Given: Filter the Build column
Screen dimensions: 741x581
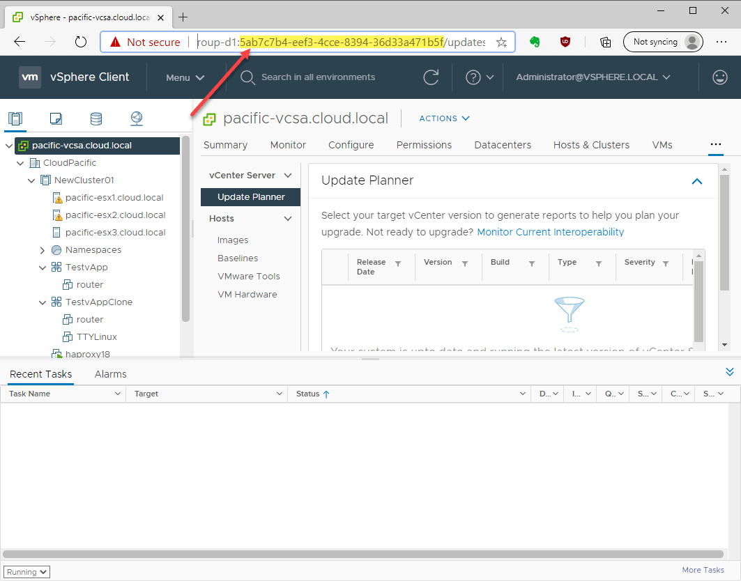Looking at the screenshot, I should tap(532, 264).
